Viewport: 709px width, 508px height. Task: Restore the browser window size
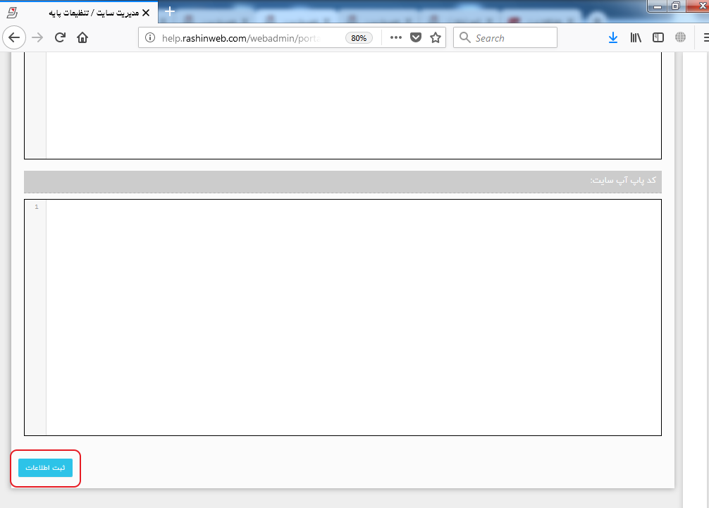[676, 6]
